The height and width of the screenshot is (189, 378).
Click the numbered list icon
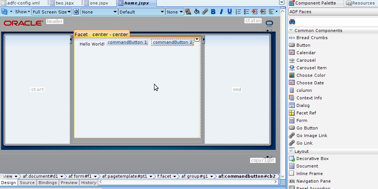tap(238, 12)
